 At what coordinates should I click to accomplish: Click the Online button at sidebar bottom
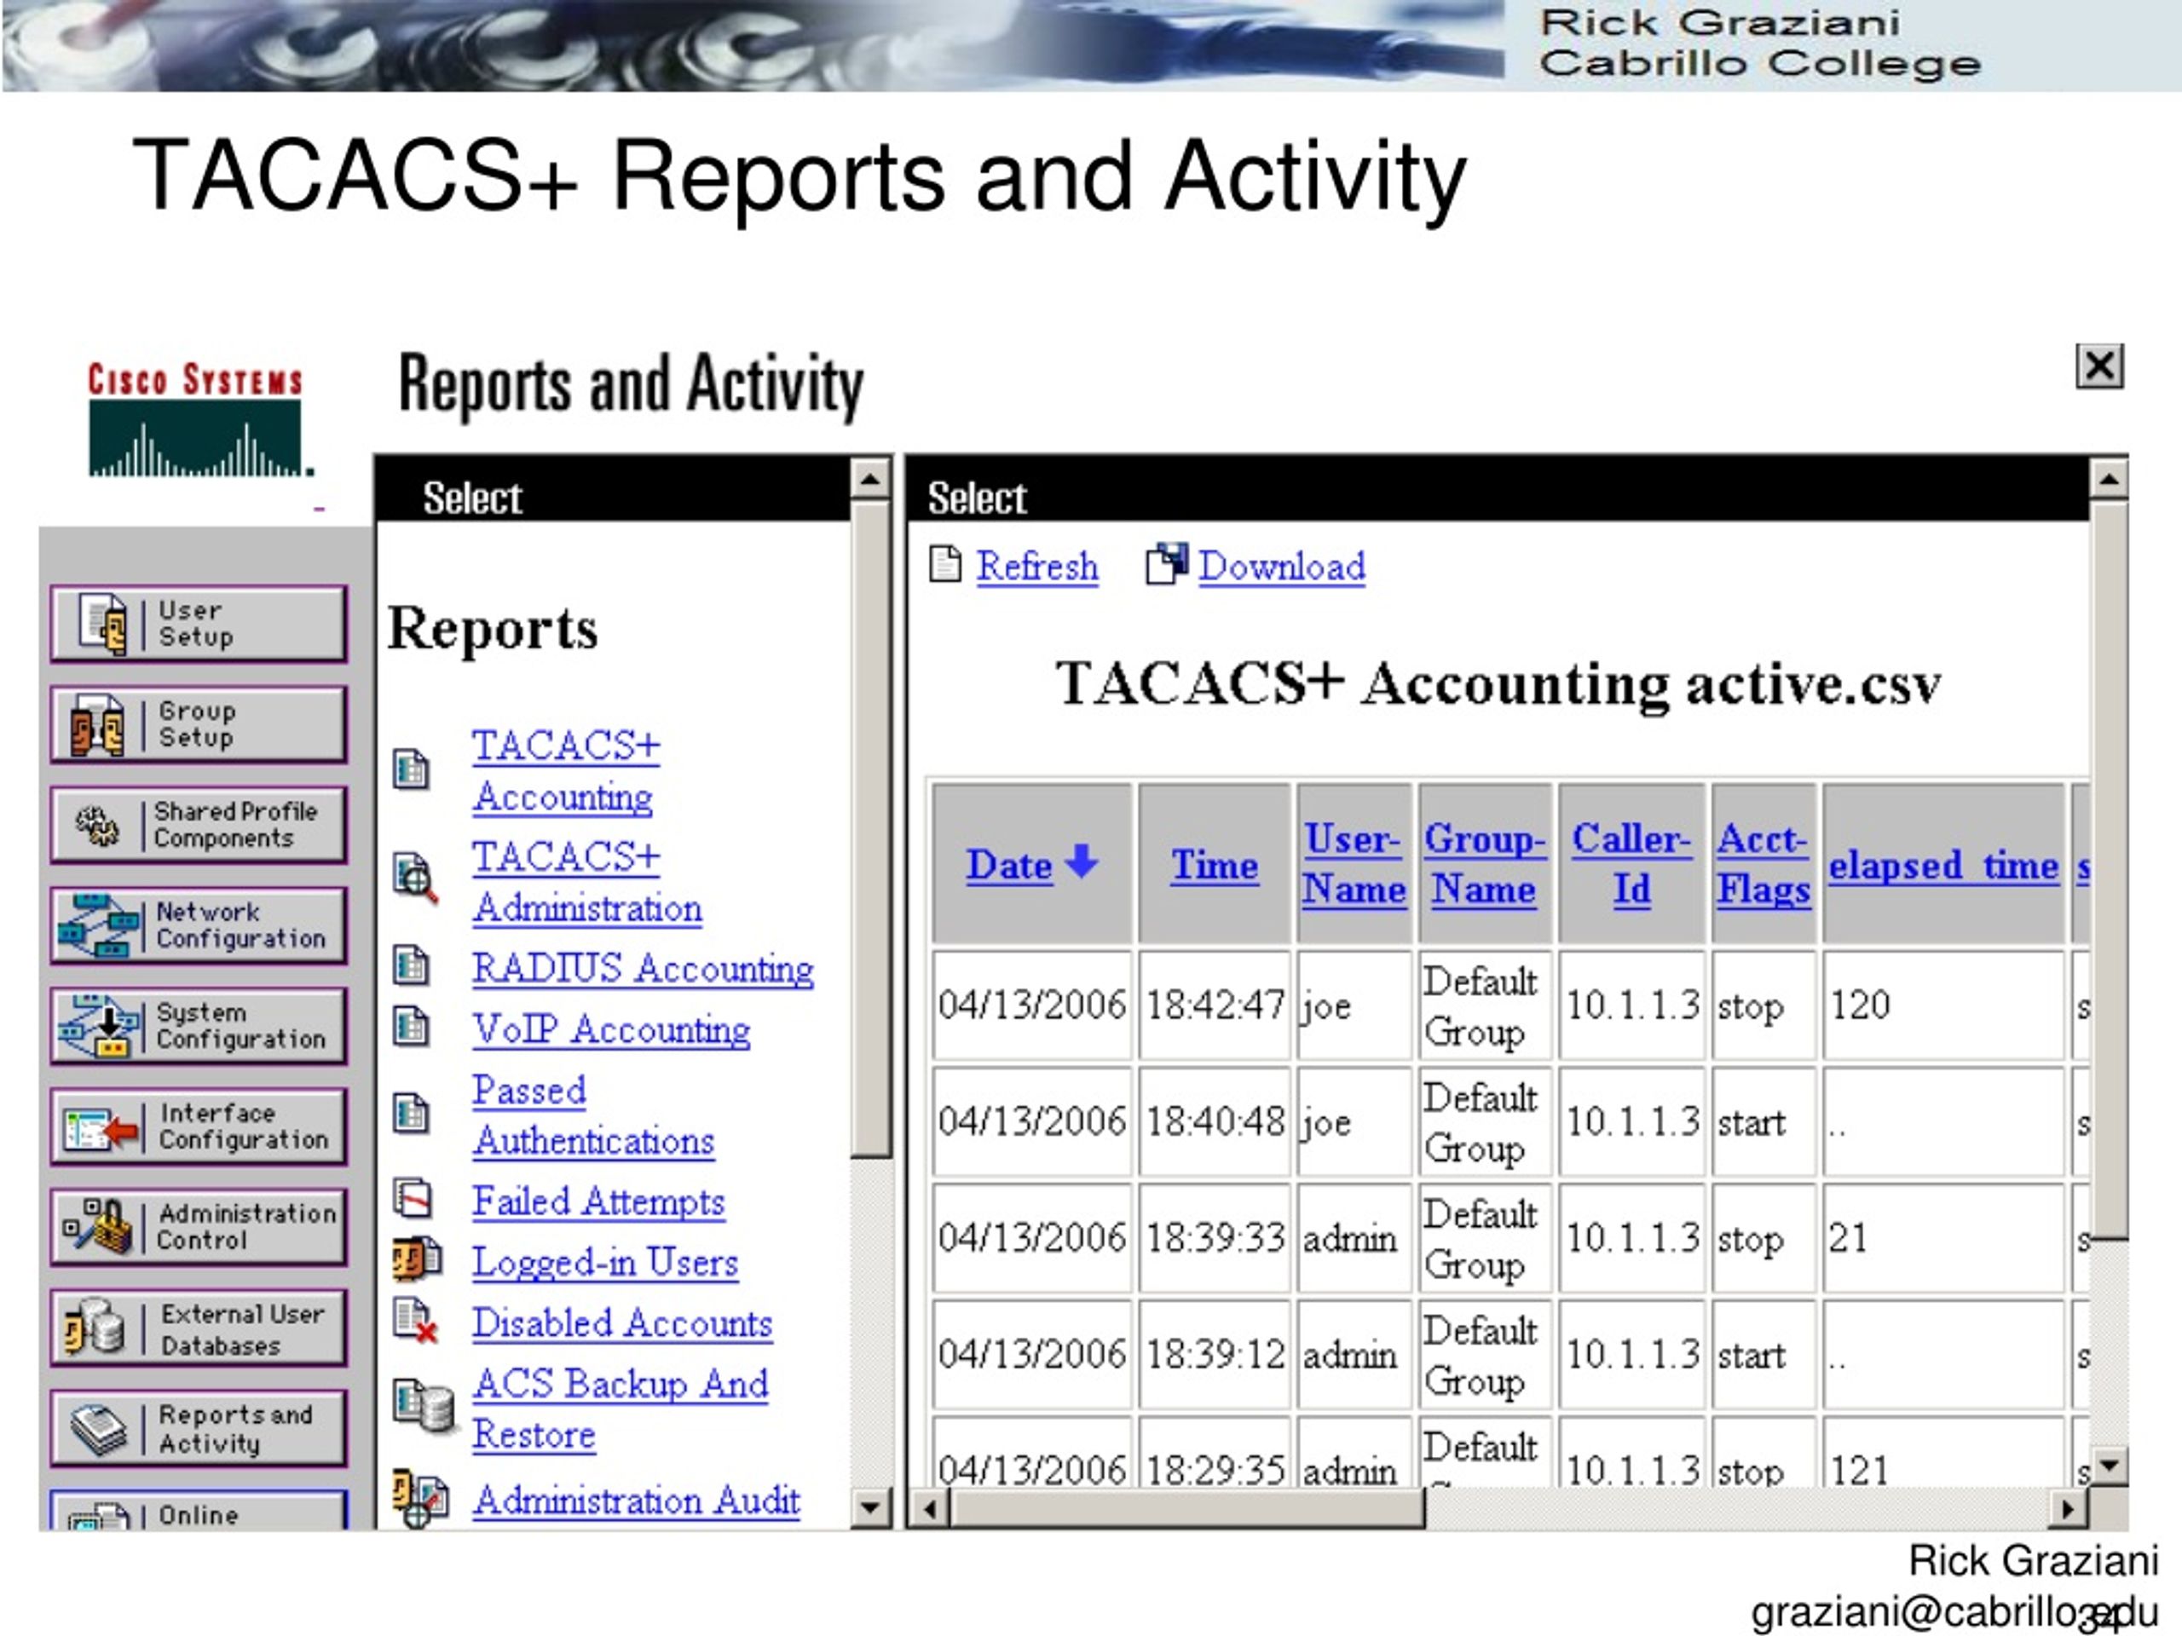click(x=199, y=1511)
